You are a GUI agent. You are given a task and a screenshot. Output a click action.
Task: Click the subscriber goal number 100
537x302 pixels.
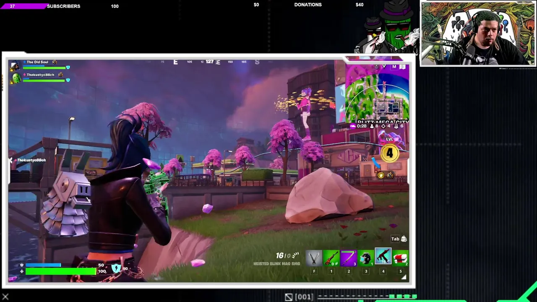pos(115,6)
